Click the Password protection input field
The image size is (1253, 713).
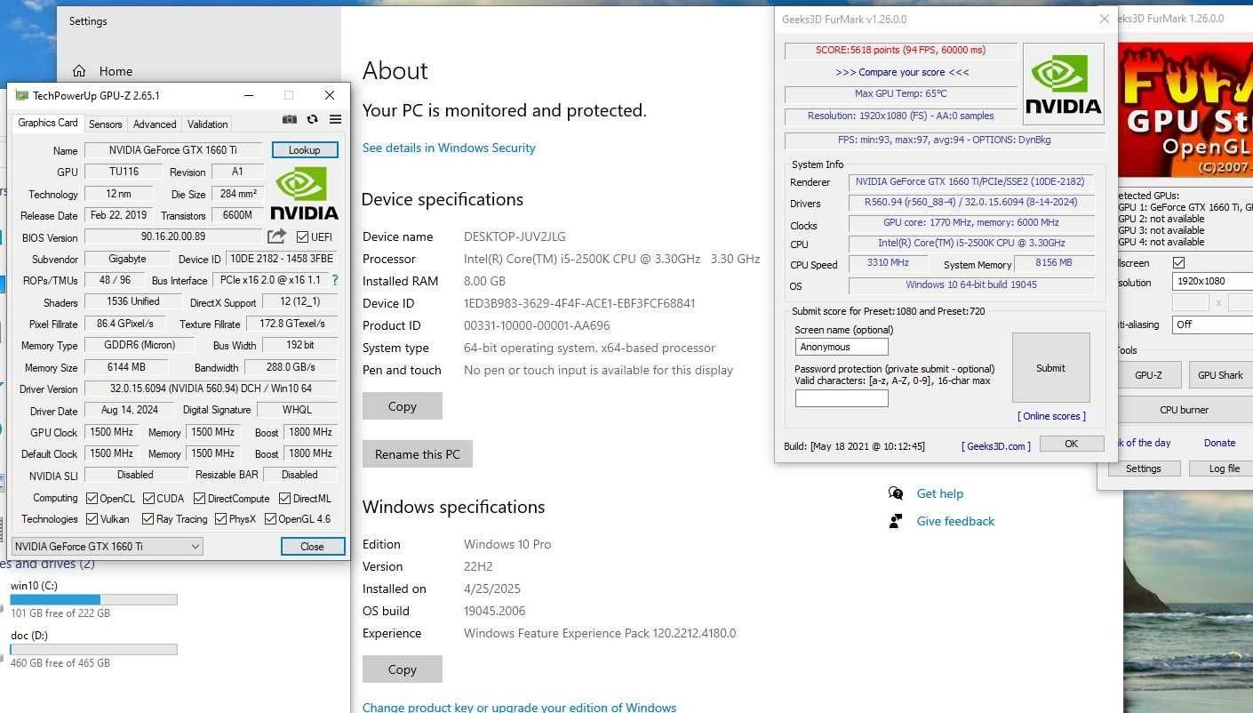click(x=841, y=398)
